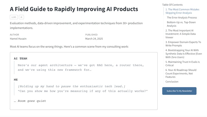Click the published date March 24, 2025
The height and width of the screenshot is (117, 207).
click(x=95, y=39)
